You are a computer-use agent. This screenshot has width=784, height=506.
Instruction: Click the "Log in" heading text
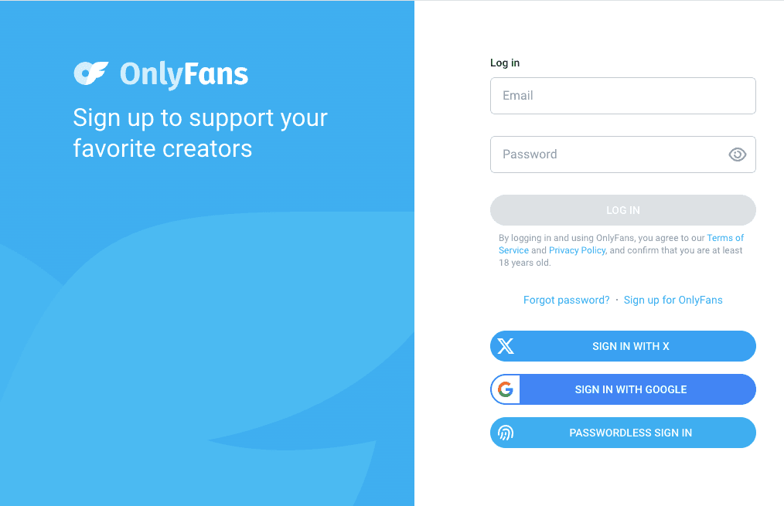pyautogui.click(x=504, y=63)
